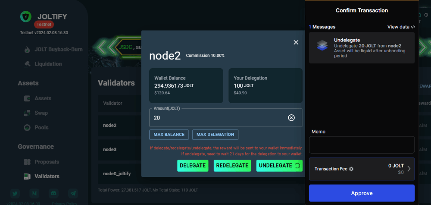
Task: Click the DELEGATE button
Action: 193,165
